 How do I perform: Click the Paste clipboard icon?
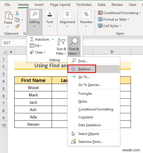coord(8,15)
